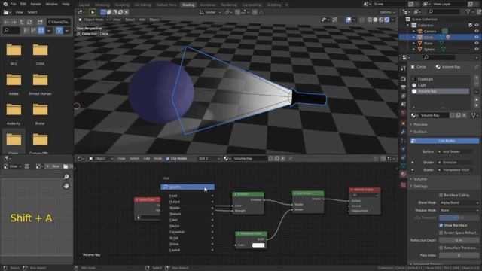The width and height of the screenshot is (482, 271).
Task: Open the Add Shader surface selector
Action: (x=456, y=151)
